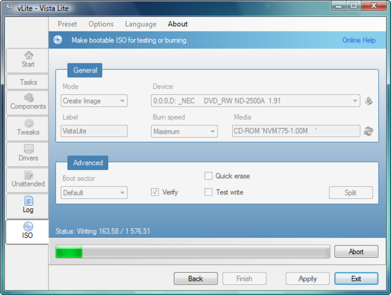Click the Apply button
The width and height of the screenshot is (391, 295).
tap(308, 279)
